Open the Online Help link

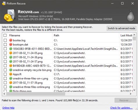tap(8, 108)
